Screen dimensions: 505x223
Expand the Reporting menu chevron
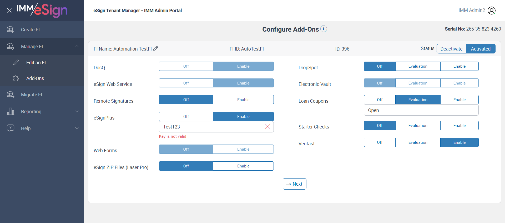coord(77,111)
